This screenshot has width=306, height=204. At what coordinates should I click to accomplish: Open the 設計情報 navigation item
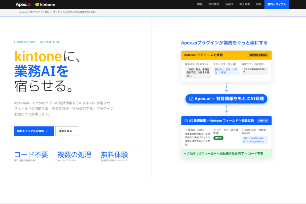(214, 4)
